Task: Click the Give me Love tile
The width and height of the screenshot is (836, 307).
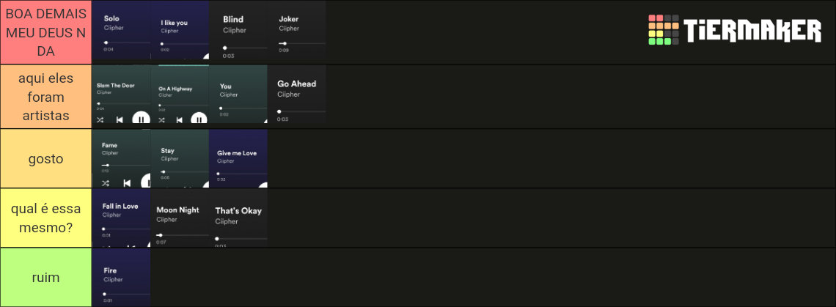Action: (238, 158)
